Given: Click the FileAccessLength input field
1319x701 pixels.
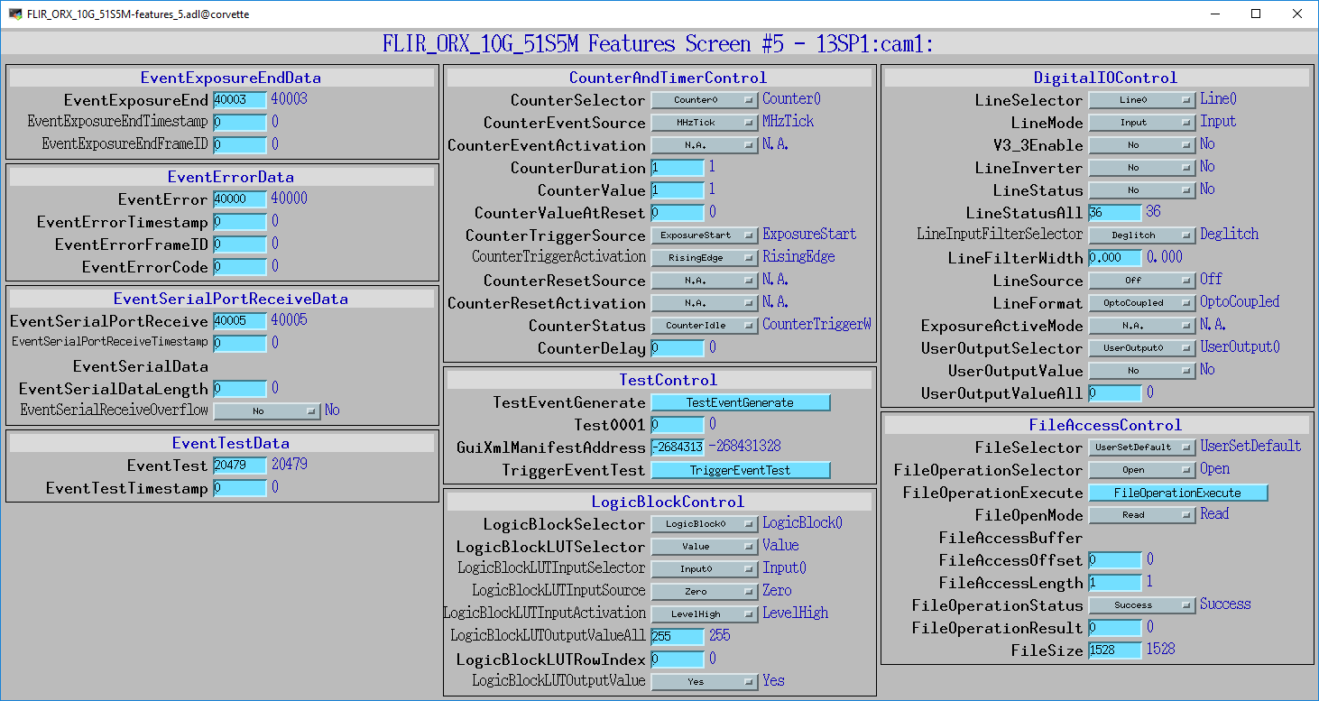Looking at the screenshot, I should 1115,583.
